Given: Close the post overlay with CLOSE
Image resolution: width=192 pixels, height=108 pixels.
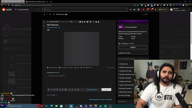Looking at the screenshot, I should pos(145,14).
